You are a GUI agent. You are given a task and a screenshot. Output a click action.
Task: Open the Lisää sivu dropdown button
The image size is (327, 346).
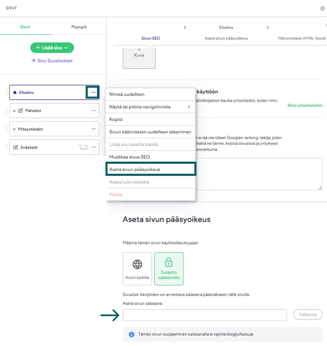click(x=52, y=47)
